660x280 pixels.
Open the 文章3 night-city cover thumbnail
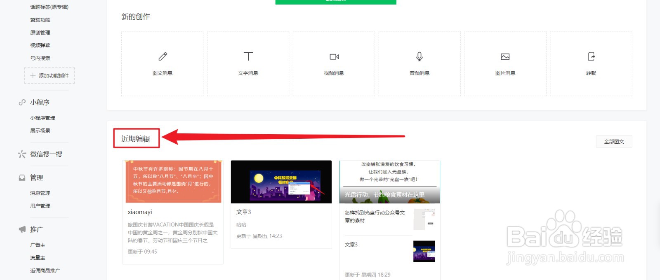click(x=281, y=182)
